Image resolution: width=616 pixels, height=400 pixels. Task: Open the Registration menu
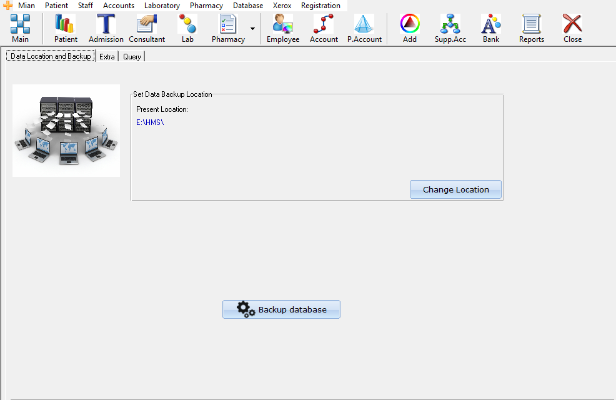320,6
